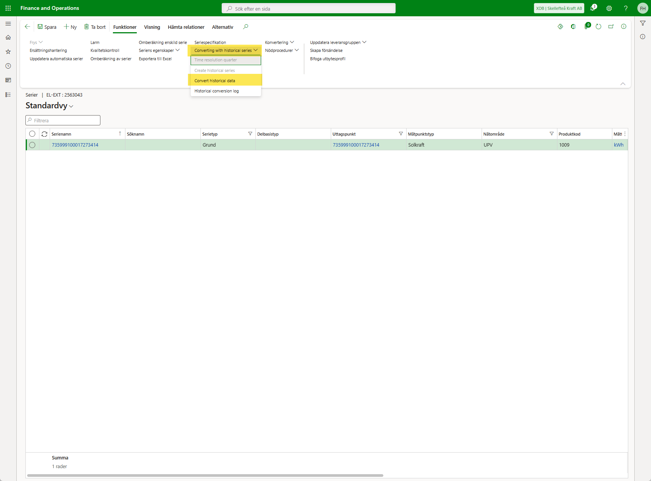Click the Home icon in left sidebar

tap(8, 37)
